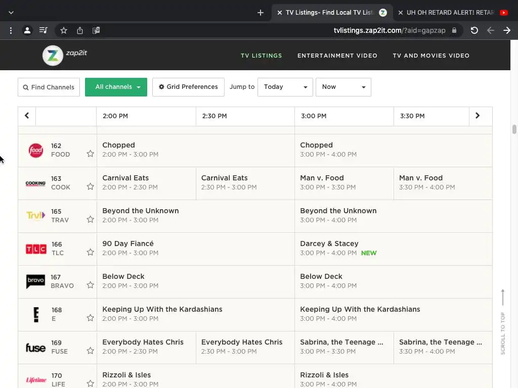The width and height of the screenshot is (518, 388).
Task: Favorite channel 166 TLC with the star
Action: (90, 252)
